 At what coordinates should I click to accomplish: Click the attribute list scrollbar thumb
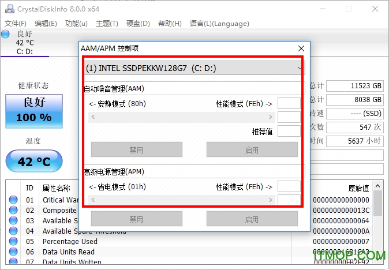[x=377, y=203]
